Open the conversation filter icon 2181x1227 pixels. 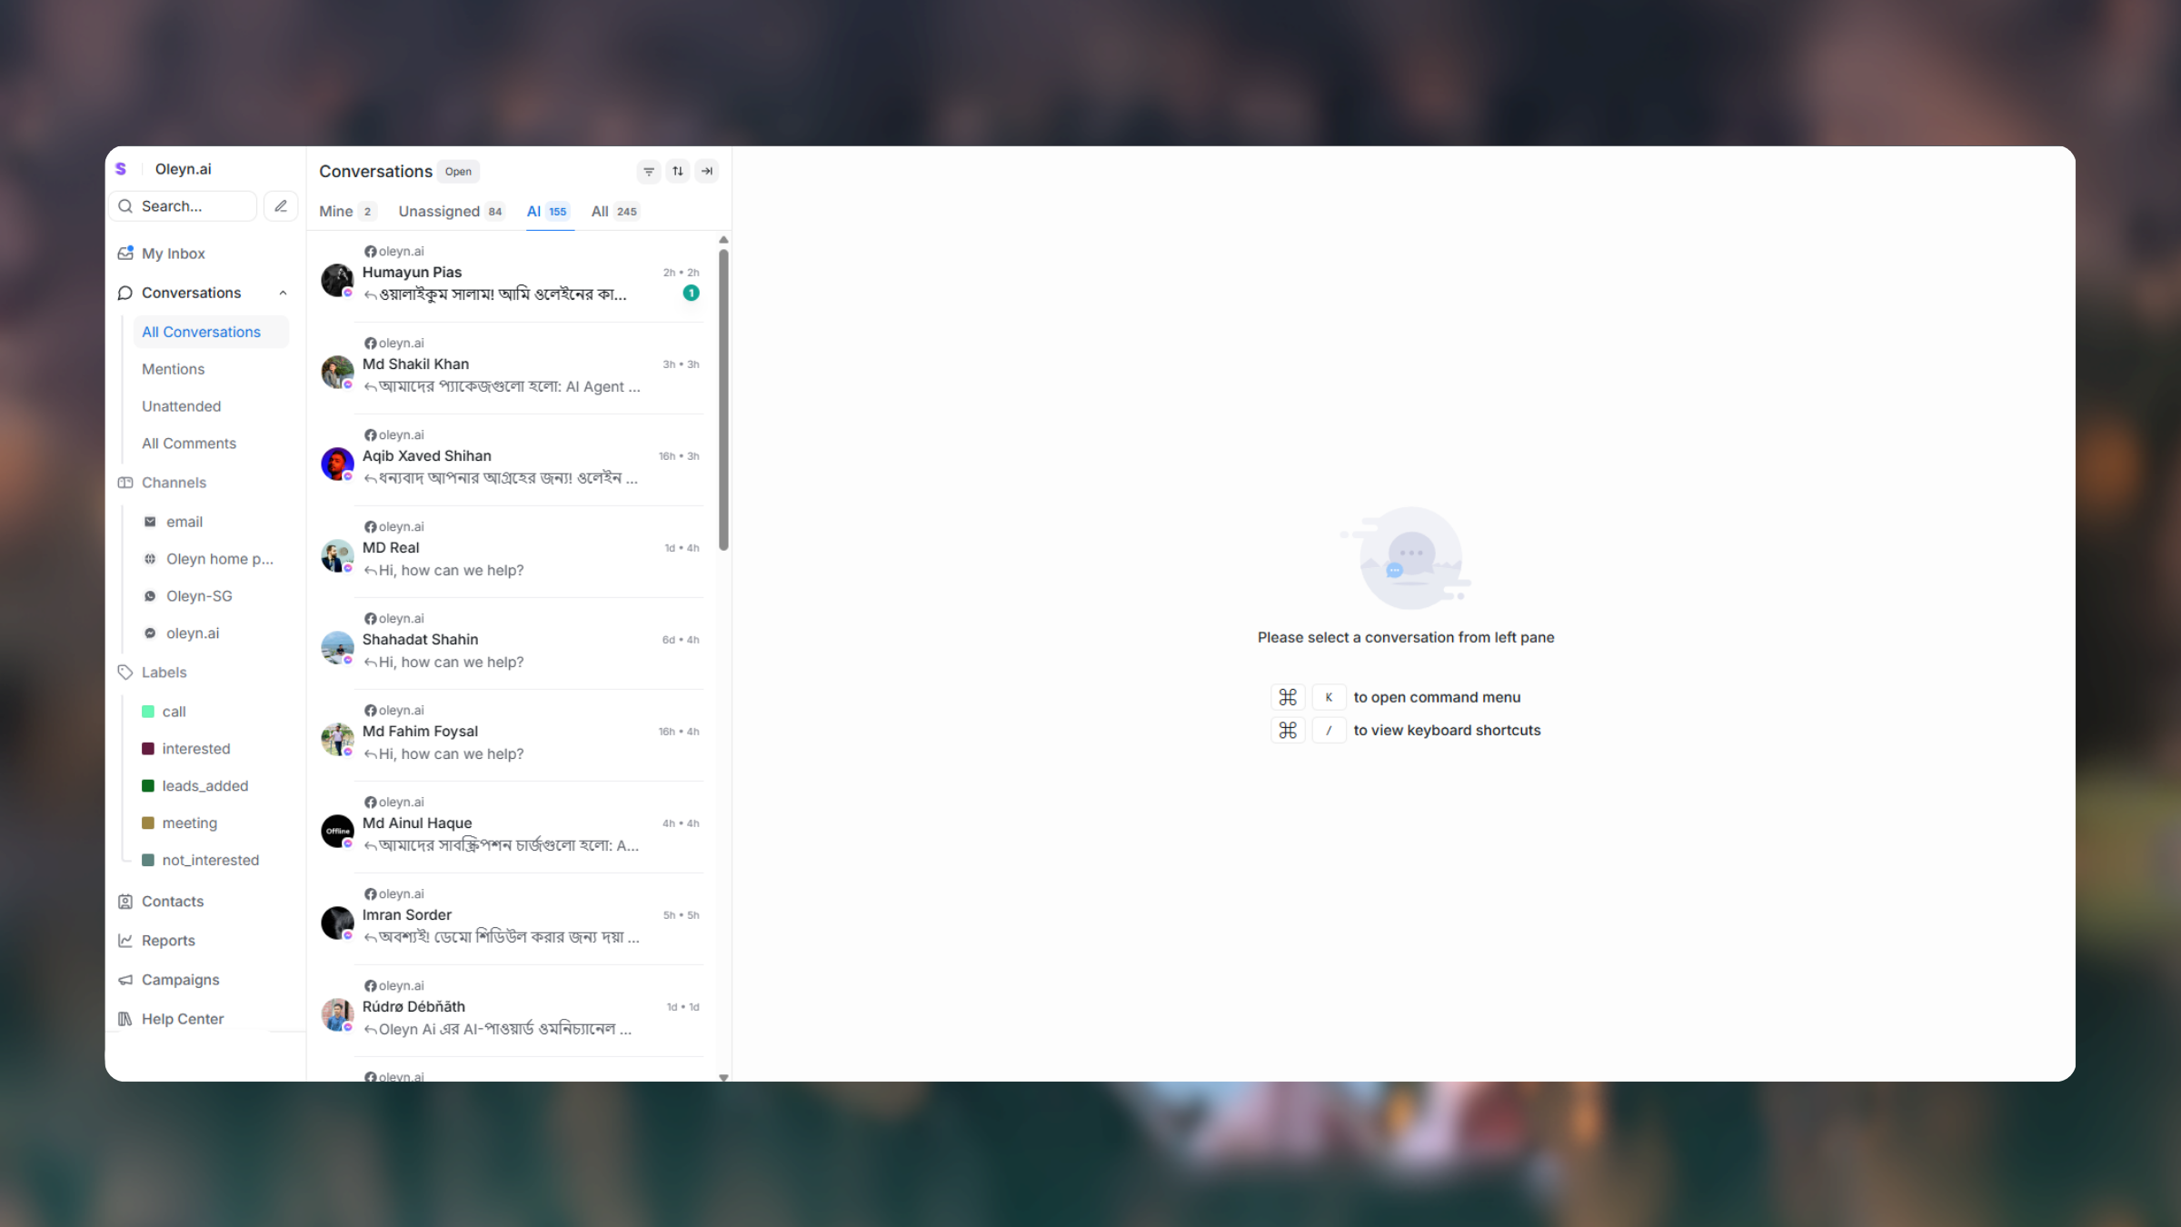point(649,171)
